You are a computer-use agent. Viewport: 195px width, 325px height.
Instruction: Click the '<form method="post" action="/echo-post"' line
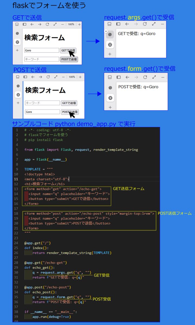coord(89,213)
